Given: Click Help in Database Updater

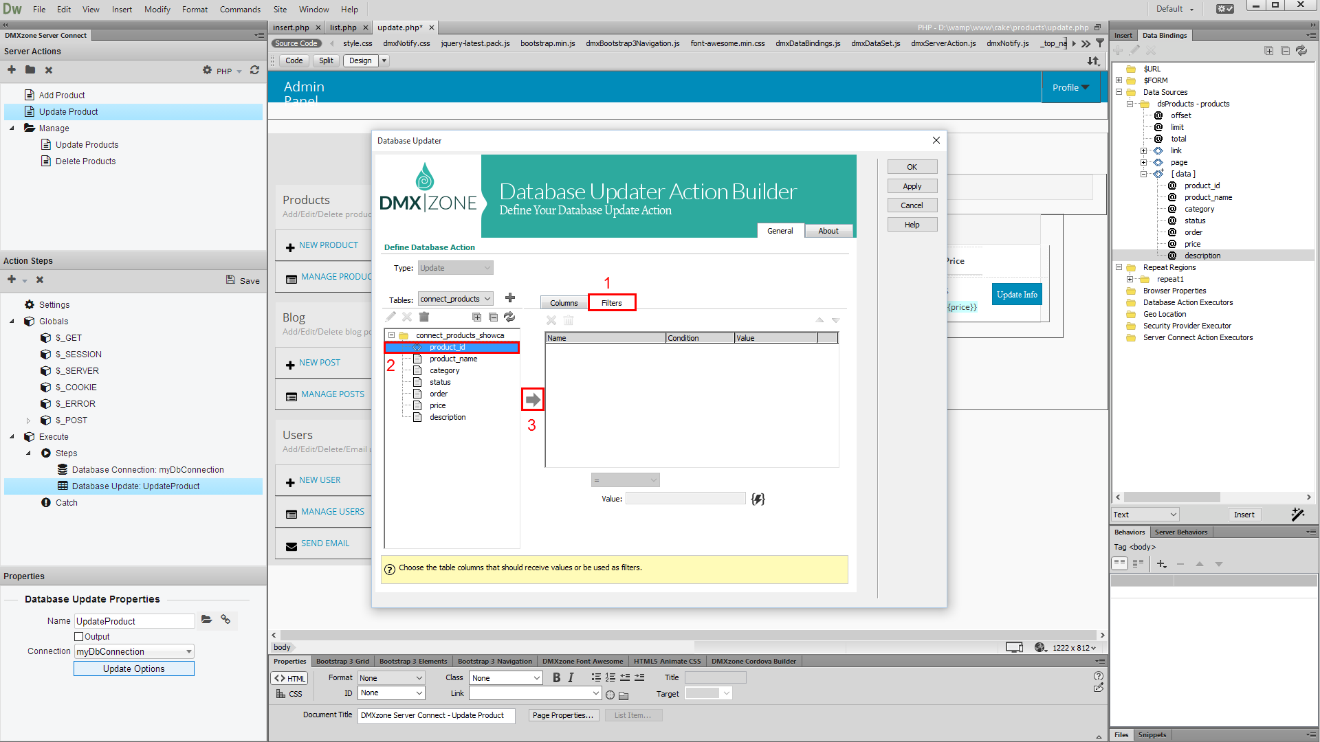Looking at the screenshot, I should coord(912,225).
